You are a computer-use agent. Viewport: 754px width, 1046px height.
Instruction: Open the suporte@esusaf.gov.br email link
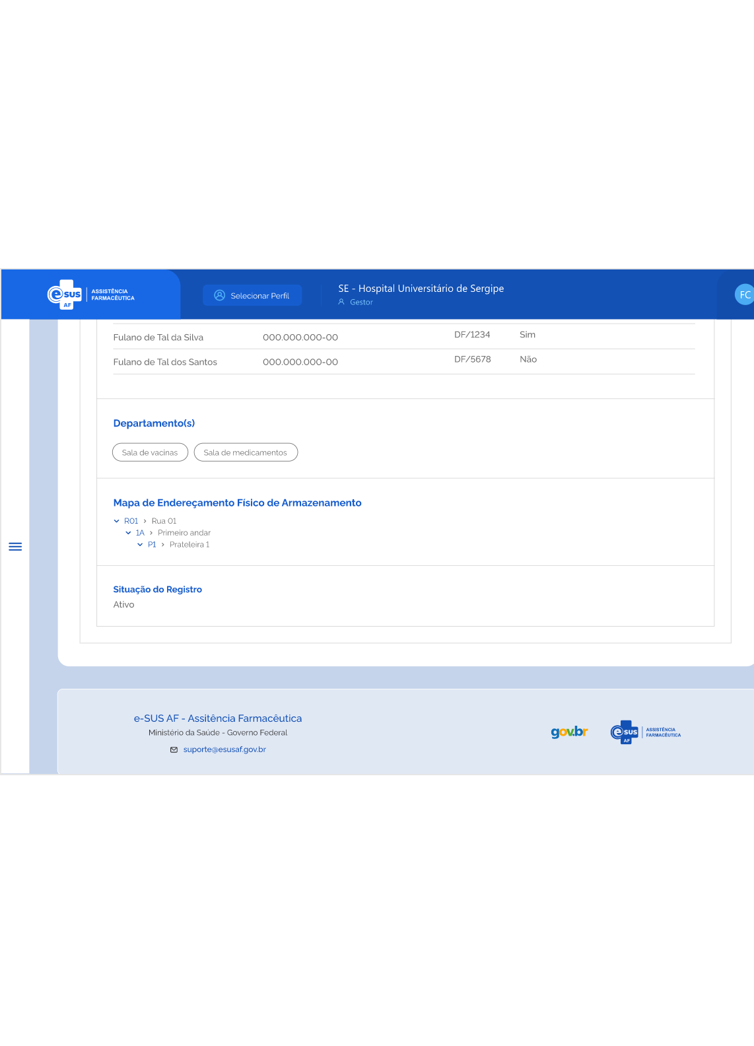pos(224,750)
